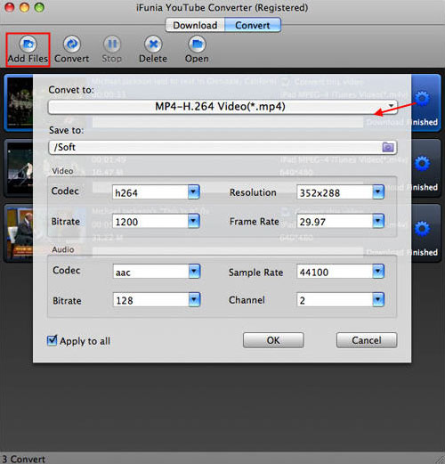
Task: Select the second video thumbnail in list
Action: 20,167
